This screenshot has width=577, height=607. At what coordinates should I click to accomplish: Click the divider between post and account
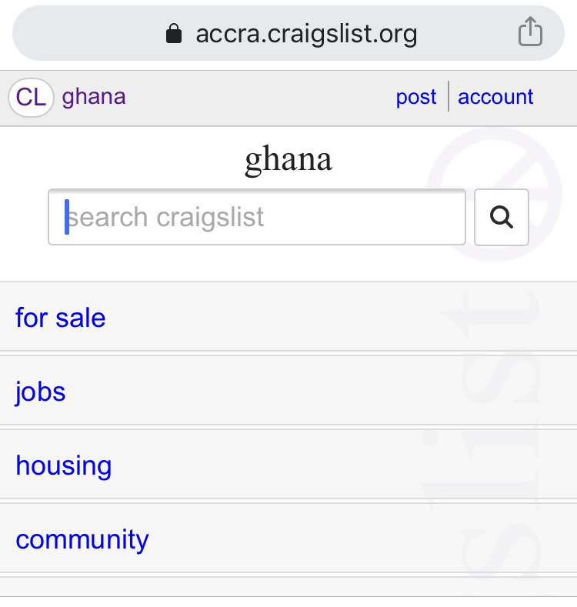point(448,98)
